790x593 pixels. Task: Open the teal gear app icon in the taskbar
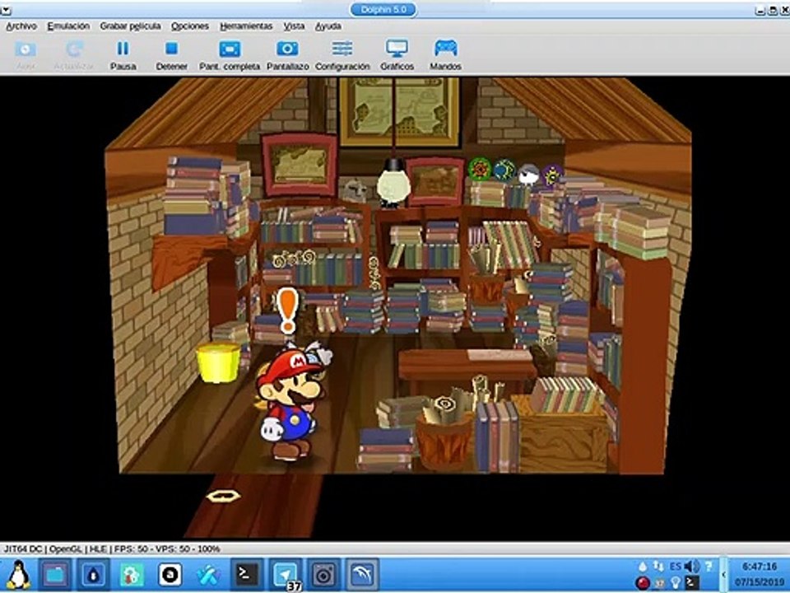click(132, 574)
